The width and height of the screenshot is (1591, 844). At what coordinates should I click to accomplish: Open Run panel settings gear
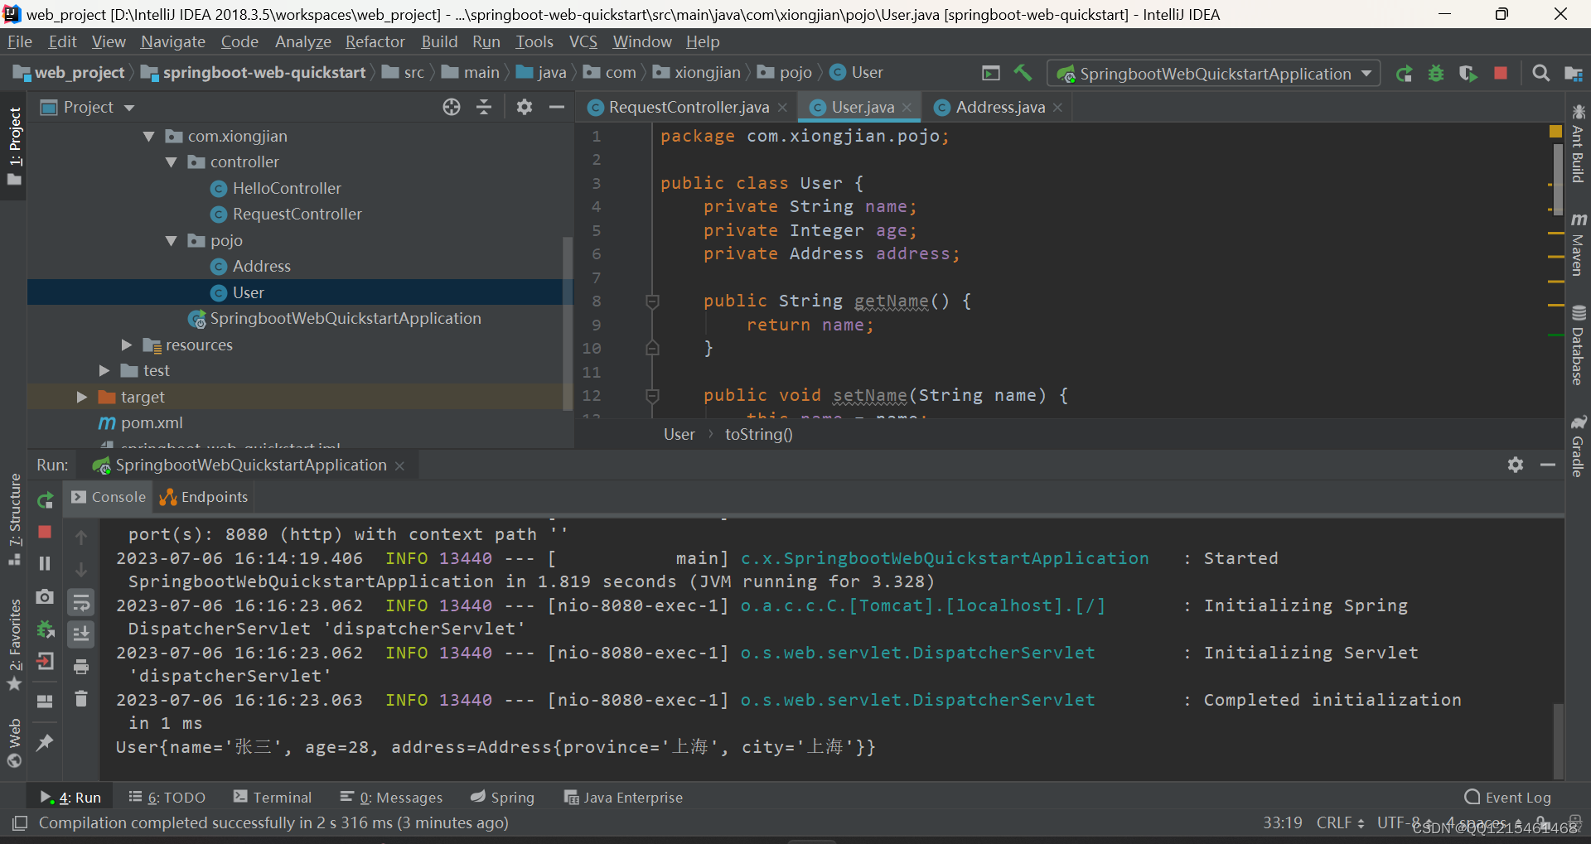coord(1516,465)
